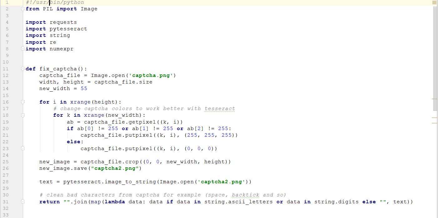Click the first warning stripe mark on the right gutter
This screenshot has height=218, width=438.
click(x=435, y=99)
